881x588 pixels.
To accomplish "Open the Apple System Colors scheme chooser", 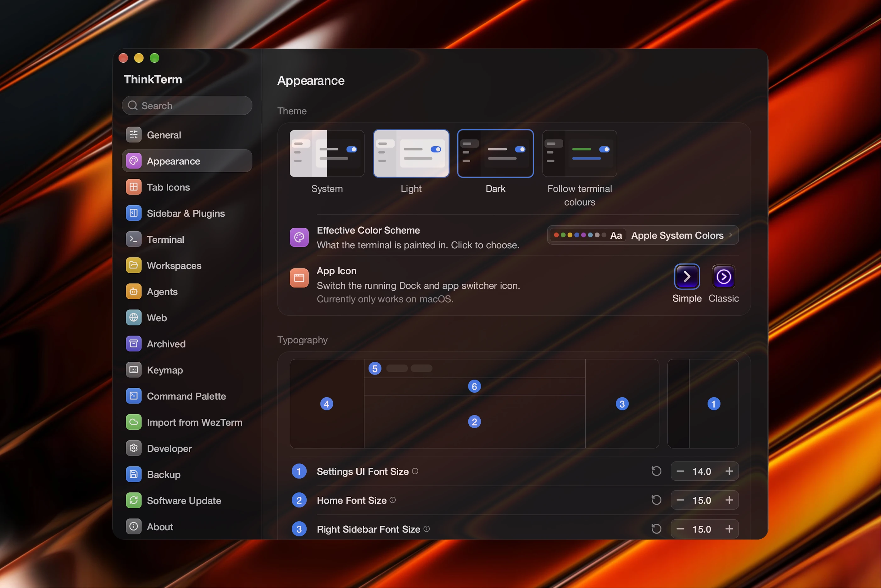I will pos(643,235).
